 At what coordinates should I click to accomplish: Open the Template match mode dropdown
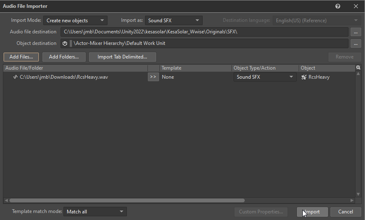(95, 212)
